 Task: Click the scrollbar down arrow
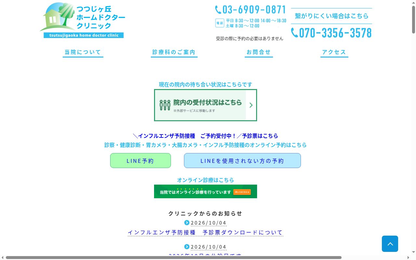coord(413,252)
